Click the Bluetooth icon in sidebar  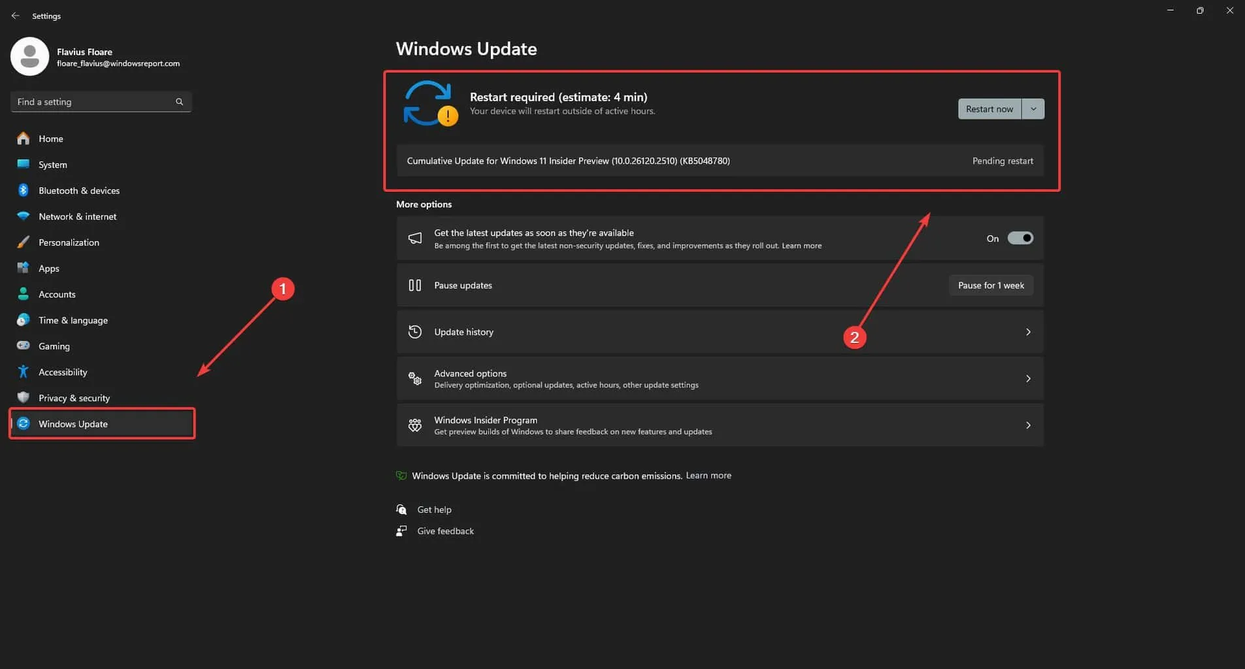coord(24,190)
